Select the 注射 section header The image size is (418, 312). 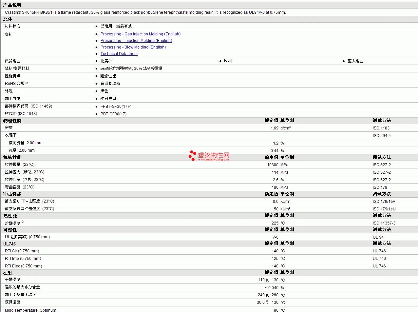[8, 273]
